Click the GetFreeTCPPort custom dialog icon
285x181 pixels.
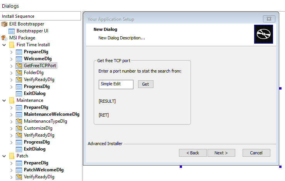tap(19, 66)
